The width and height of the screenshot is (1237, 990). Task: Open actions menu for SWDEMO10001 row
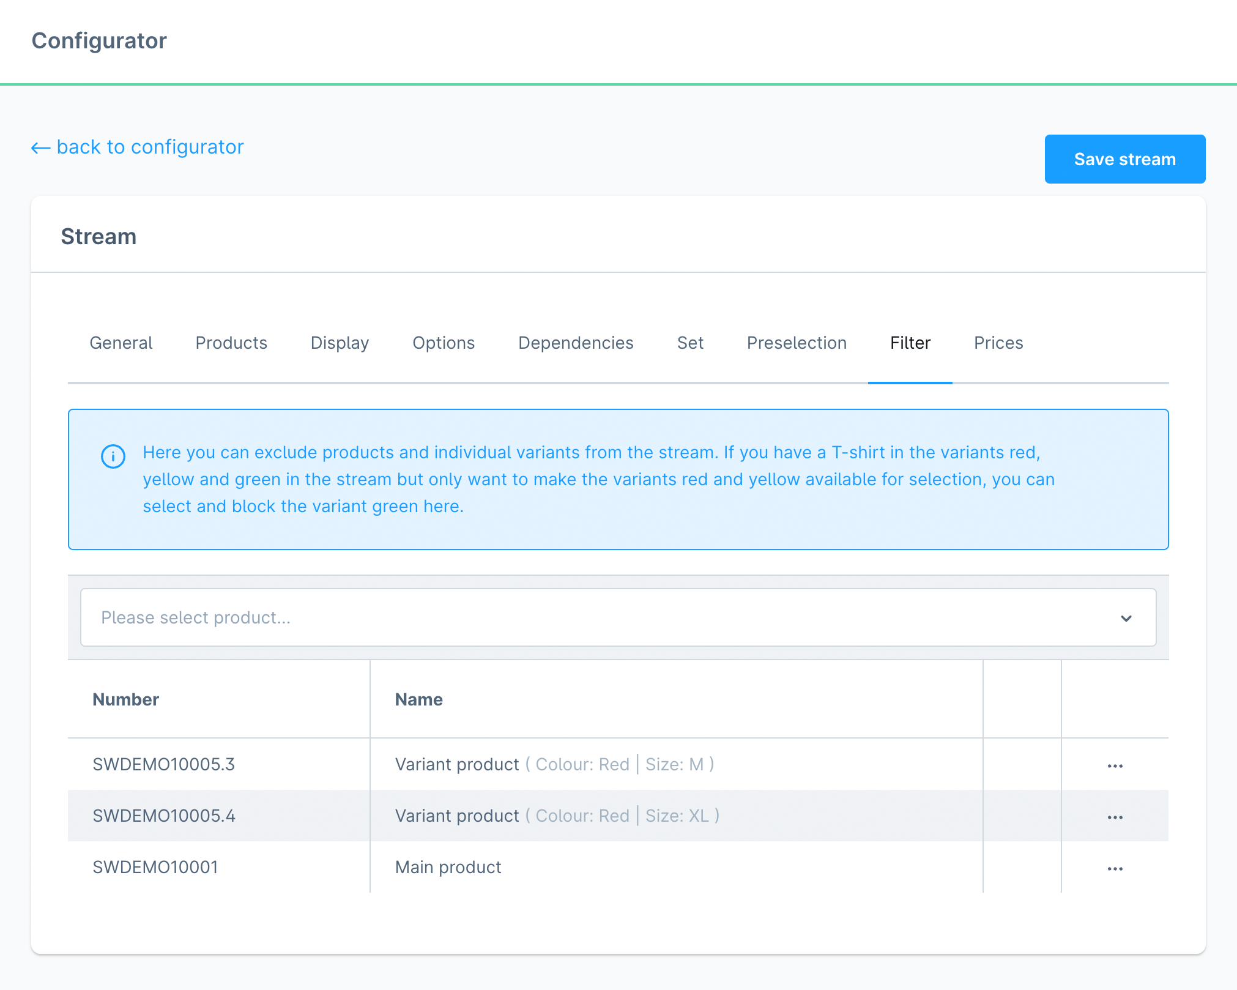tap(1115, 868)
